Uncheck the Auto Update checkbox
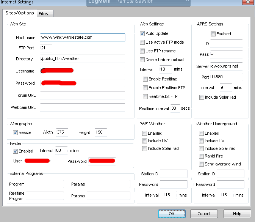 142,34
